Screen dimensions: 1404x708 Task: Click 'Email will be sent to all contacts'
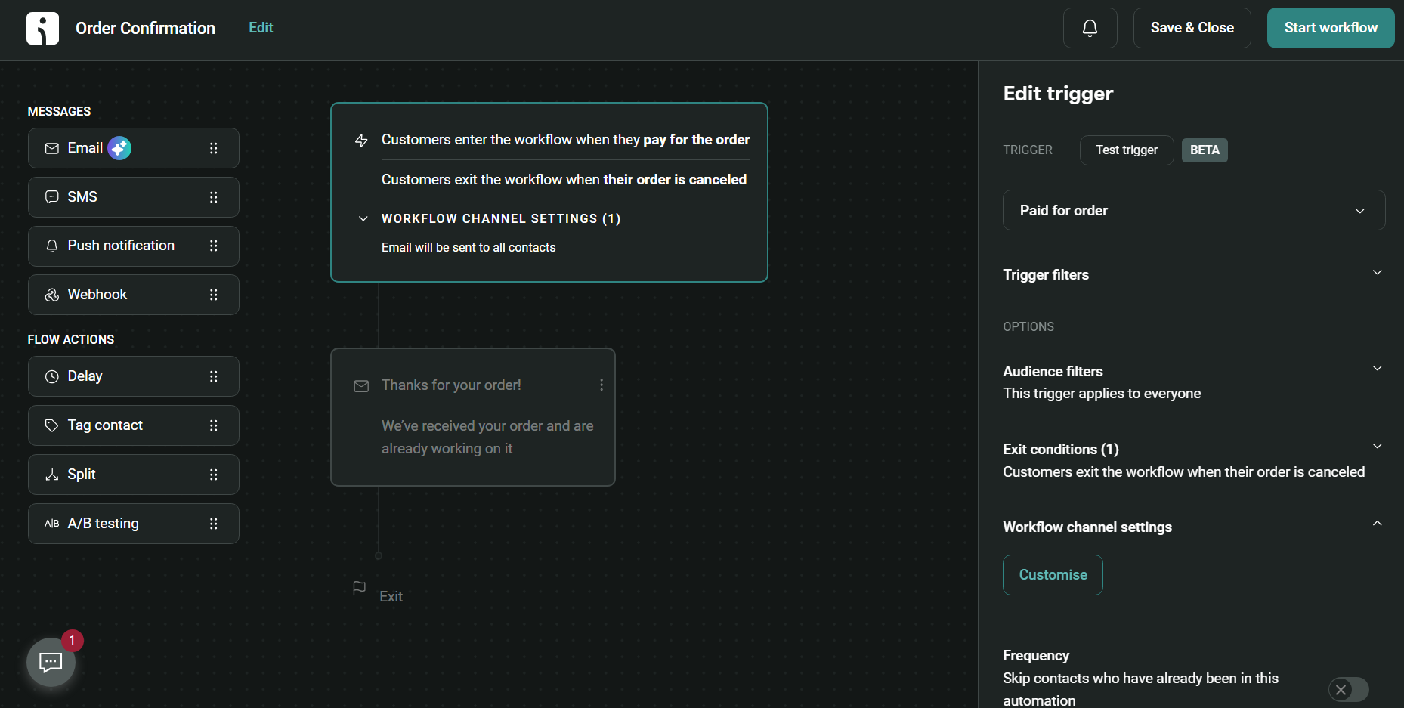point(469,248)
